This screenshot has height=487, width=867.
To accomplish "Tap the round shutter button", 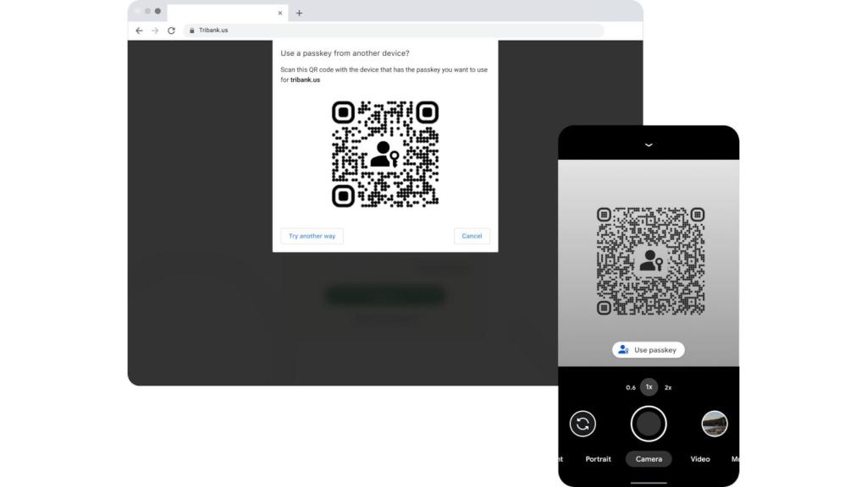I will click(x=648, y=424).
